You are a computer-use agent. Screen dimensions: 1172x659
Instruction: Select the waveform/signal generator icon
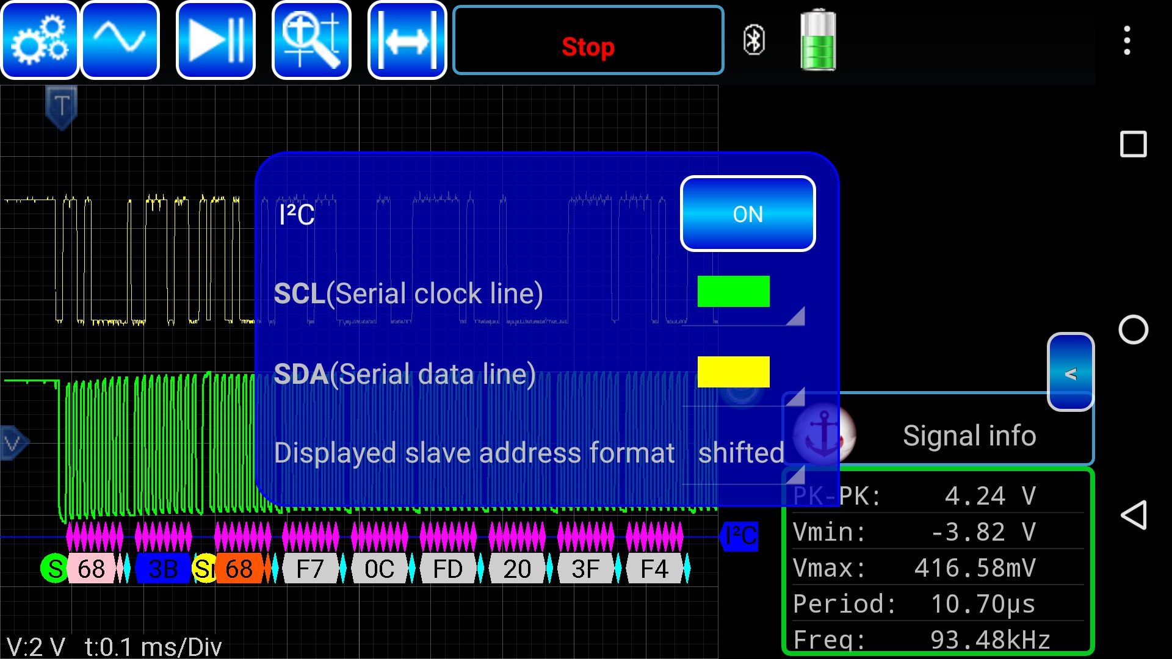pyautogui.click(x=121, y=40)
